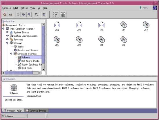Select Hot Spare Pools label
This screenshot has height=120, width=159.
click(x=30, y=61)
